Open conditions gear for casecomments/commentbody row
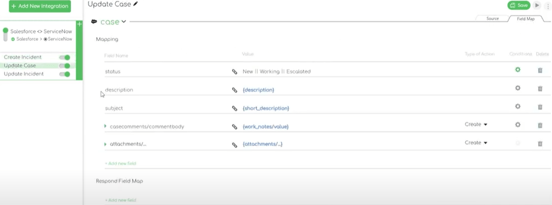 tap(518, 125)
